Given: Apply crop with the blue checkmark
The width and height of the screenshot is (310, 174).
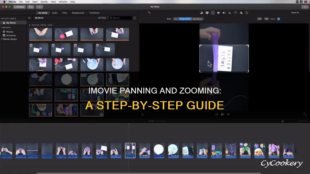Looking at the screenshot, I should click(x=279, y=19).
